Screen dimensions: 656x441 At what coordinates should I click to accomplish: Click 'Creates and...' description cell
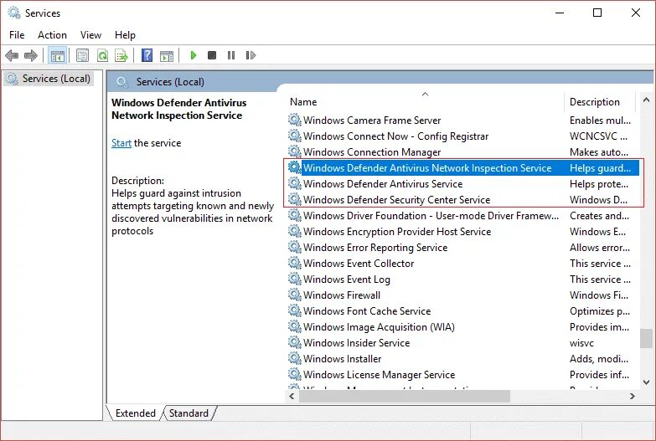[599, 216]
